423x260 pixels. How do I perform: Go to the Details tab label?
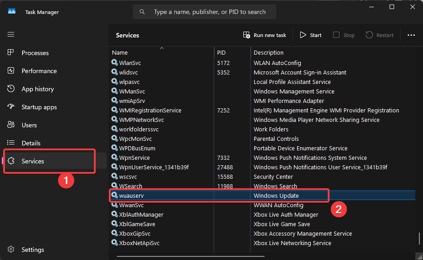tap(31, 143)
